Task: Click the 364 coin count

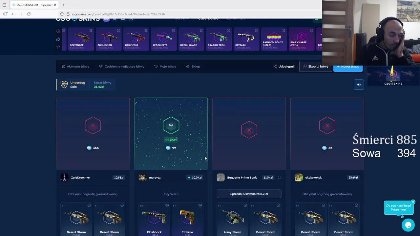Action: tap(96, 148)
